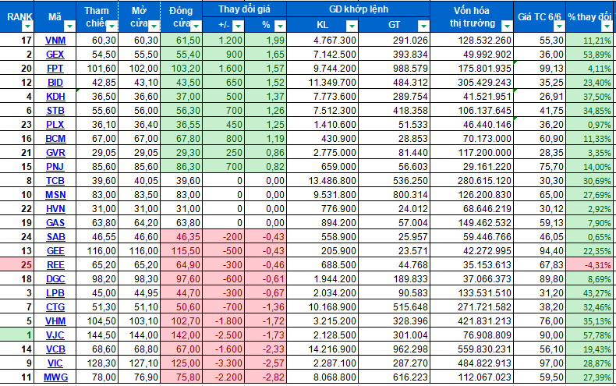This screenshot has height=386, width=616.
Task: Select VNM closing price 61,50
Action: pos(181,41)
